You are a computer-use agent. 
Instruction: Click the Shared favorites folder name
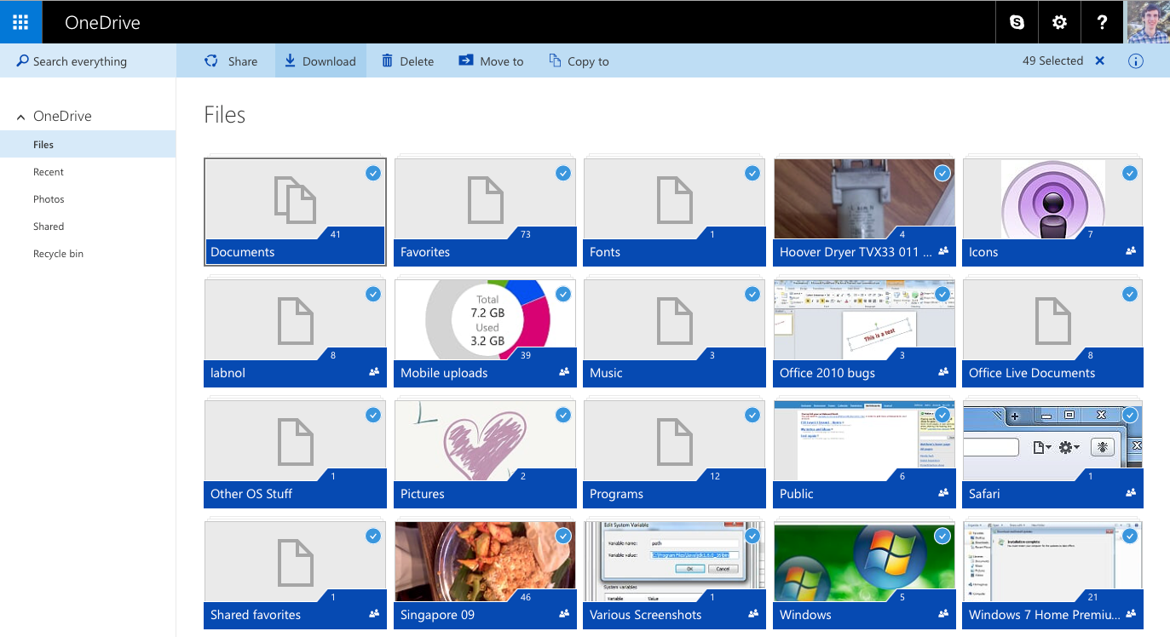coord(256,615)
